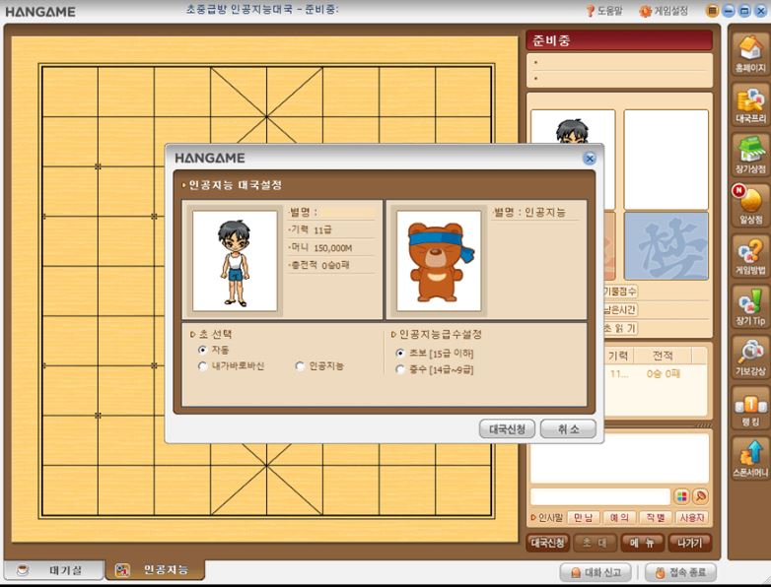Open the 사용자 custom greeting
The width and height of the screenshot is (771, 587).
(692, 518)
